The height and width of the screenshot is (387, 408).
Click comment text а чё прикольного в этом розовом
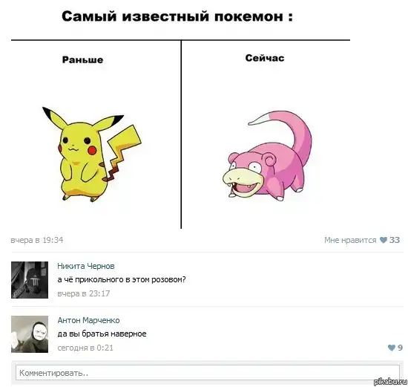coord(122,279)
